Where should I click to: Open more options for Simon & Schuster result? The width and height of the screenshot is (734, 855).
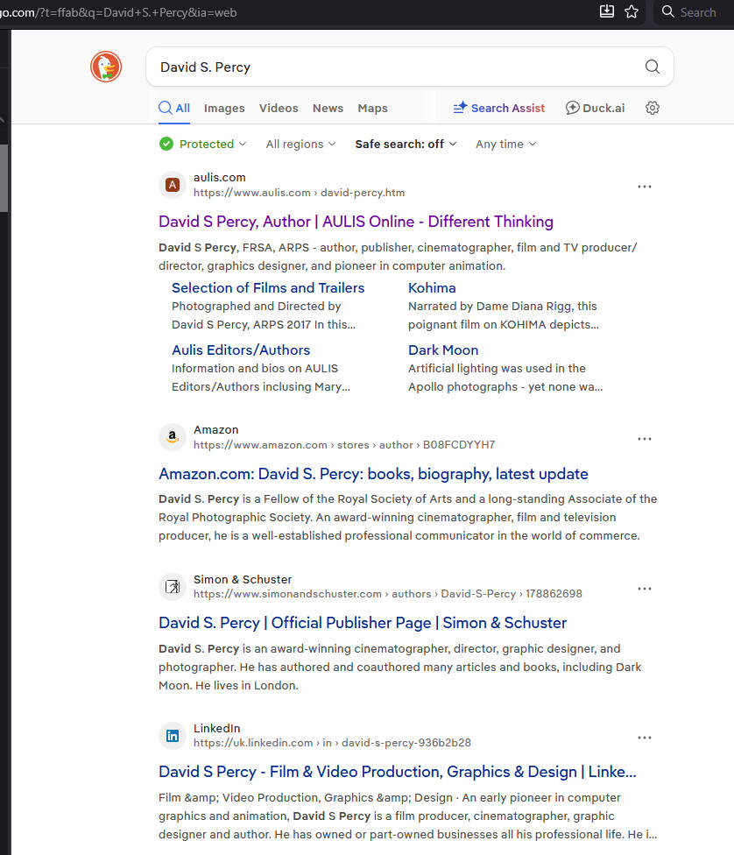click(x=645, y=589)
